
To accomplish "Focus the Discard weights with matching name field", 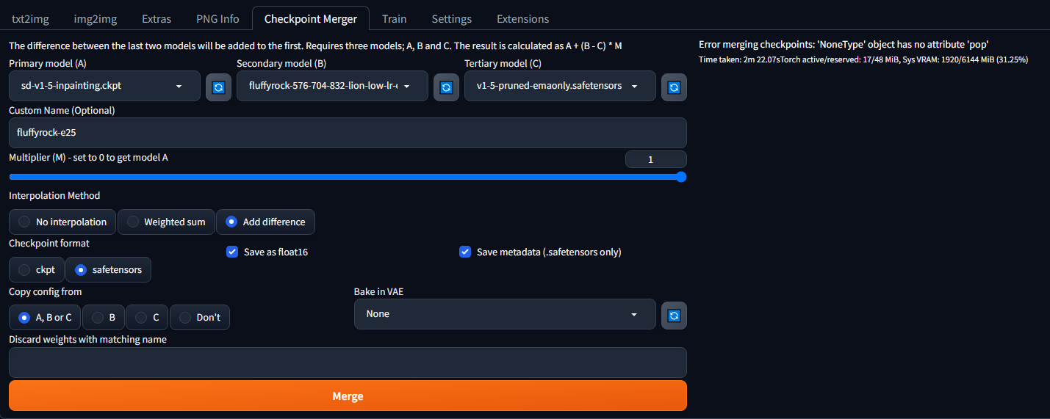I will point(348,362).
